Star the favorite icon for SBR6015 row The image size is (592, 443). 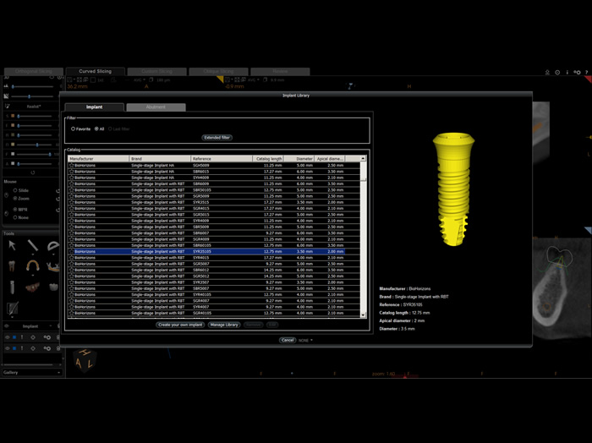[71, 172]
